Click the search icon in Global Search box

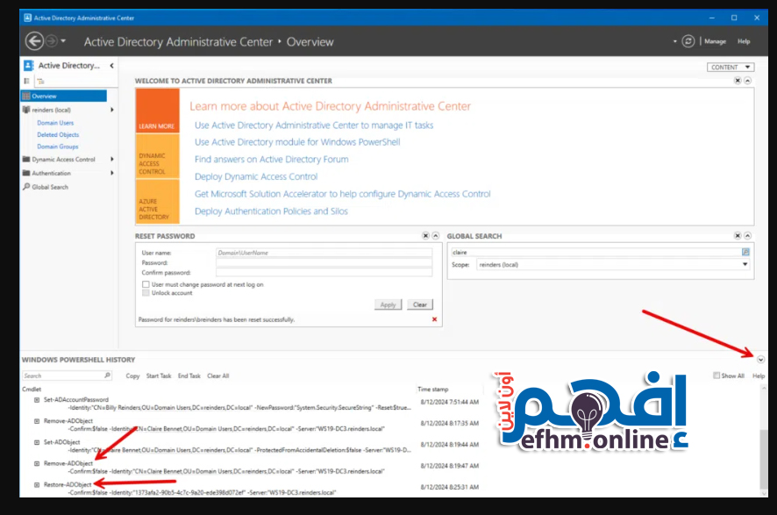tap(745, 252)
